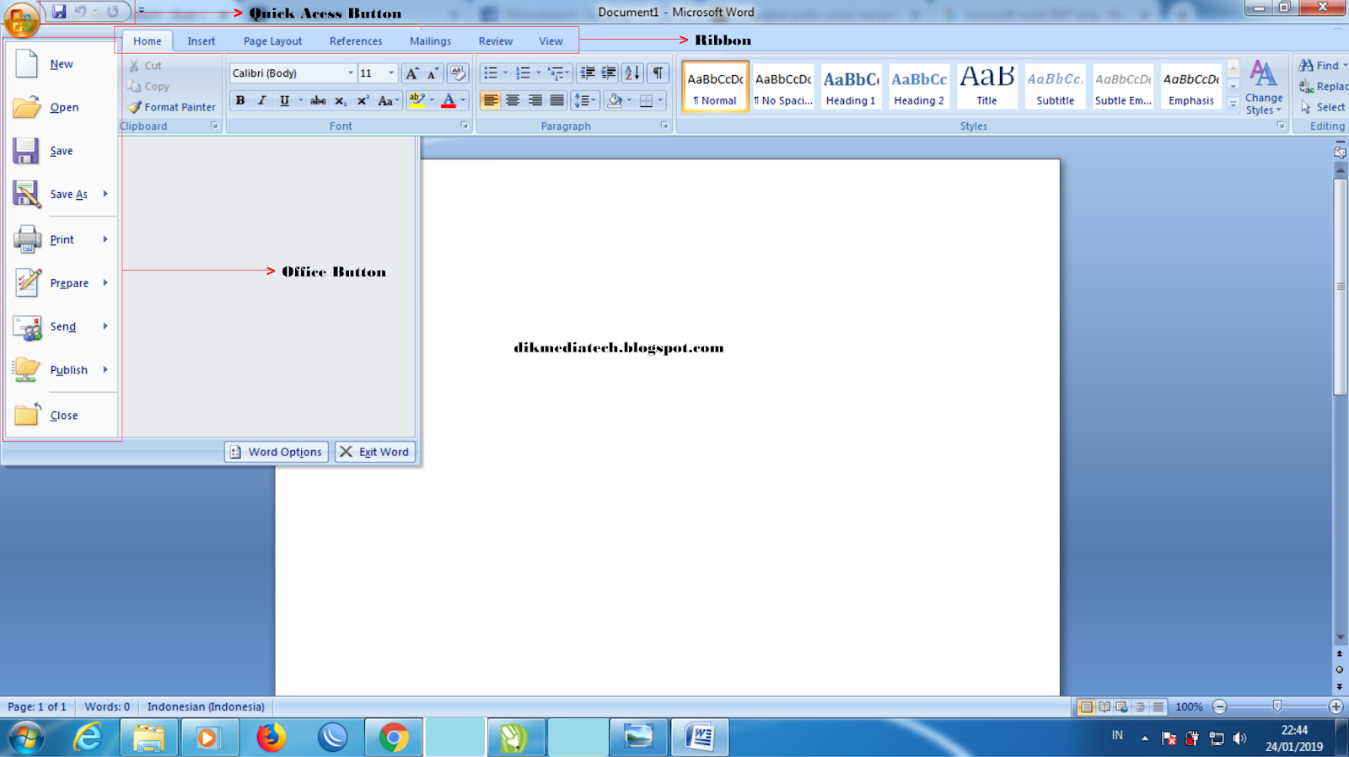This screenshot has height=757, width=1349.
Task: Click the Shrink Font icon
Action: pyautogui.click(x=433, y=73)
